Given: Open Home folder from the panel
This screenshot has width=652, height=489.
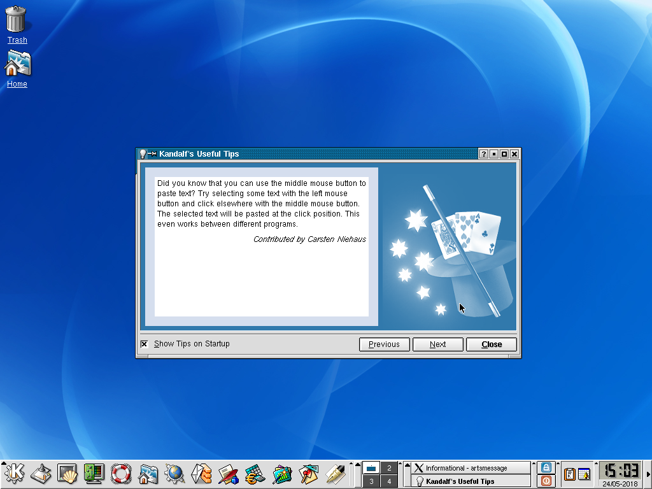Looking at the screenshot, I should click(148, 474).
